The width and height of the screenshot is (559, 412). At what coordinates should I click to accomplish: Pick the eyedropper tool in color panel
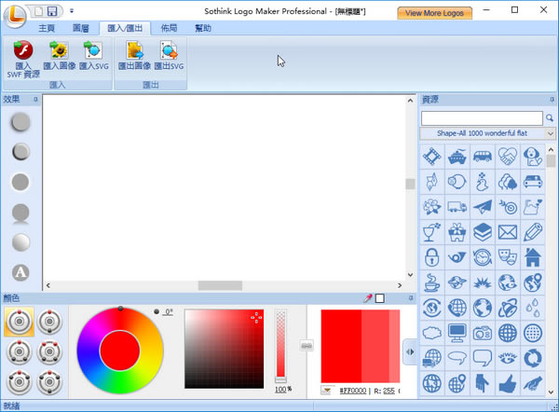368,298
